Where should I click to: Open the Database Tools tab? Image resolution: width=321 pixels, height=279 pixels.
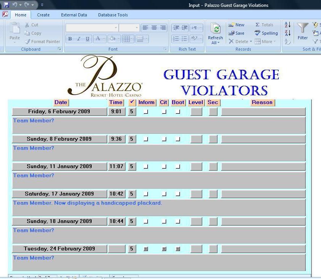click(113, 15)
